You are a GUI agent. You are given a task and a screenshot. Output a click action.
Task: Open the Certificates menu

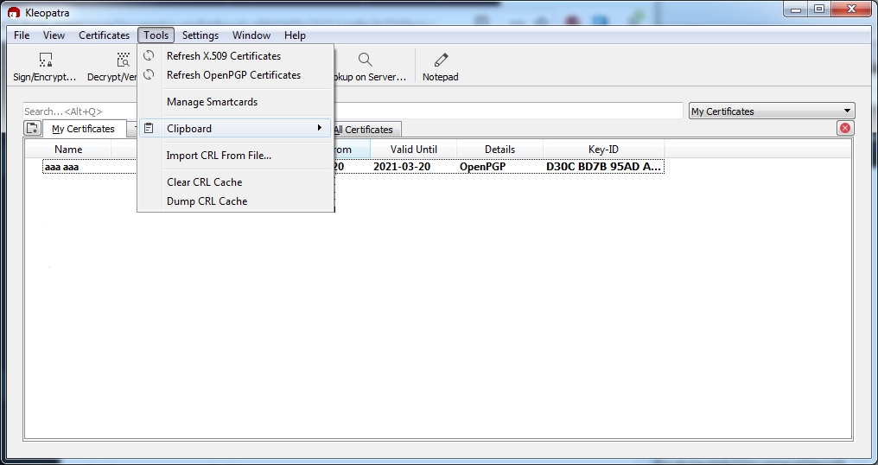[105, 35]
